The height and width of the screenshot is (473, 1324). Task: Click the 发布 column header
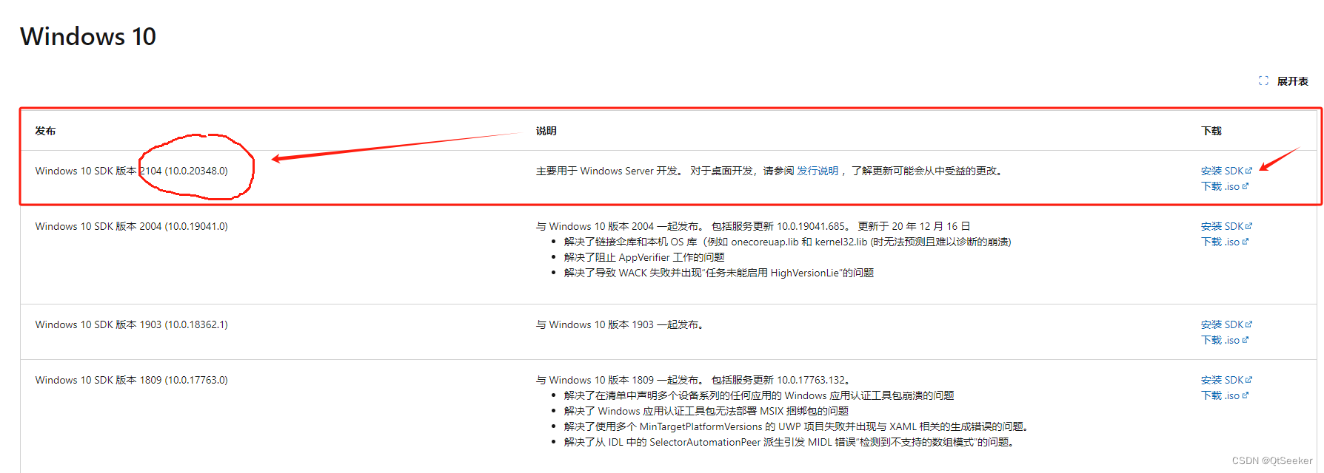pyautogui.click(x=45, y=131)
